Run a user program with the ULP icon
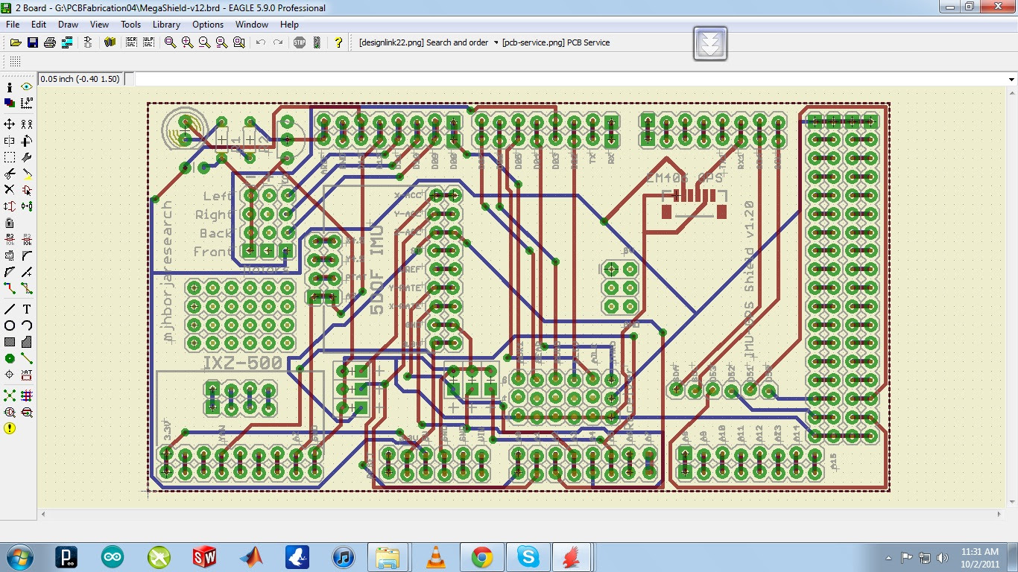Screen dimensions: 1018x572 (148, 42)
